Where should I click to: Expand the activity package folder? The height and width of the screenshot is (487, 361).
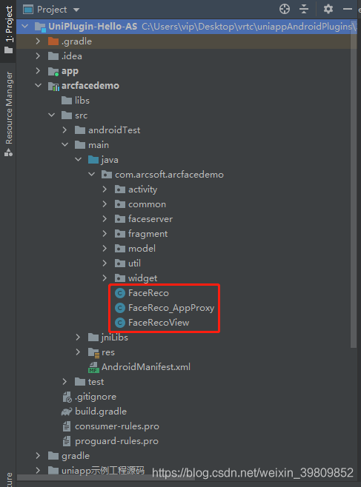(105, 189)
